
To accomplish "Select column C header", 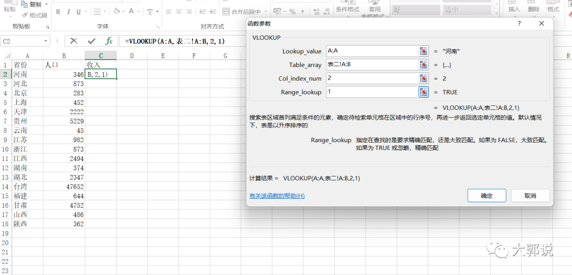I will [101, 56].
